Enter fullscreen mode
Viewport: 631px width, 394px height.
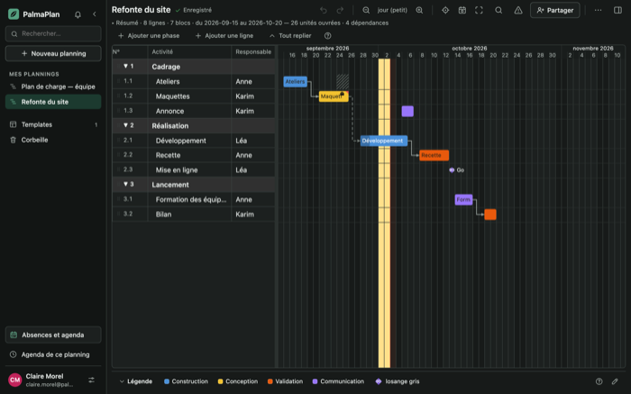tap(479, 10)
